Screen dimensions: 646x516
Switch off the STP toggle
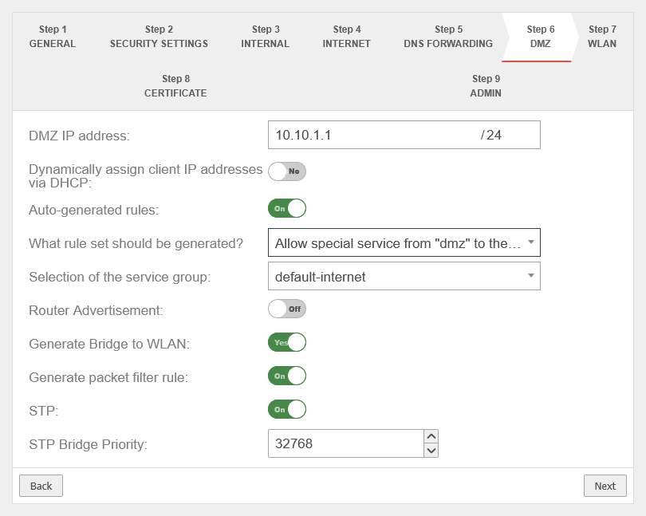coord(287,410)
